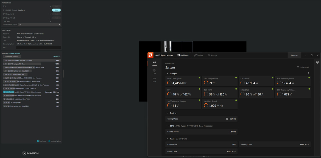
Task: Click the PPT gauge dial
Action: (169, 94)
